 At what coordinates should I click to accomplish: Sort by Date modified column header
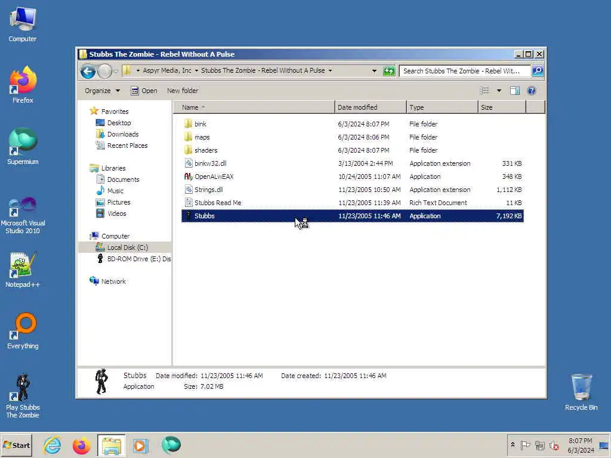tap(371, 107)
